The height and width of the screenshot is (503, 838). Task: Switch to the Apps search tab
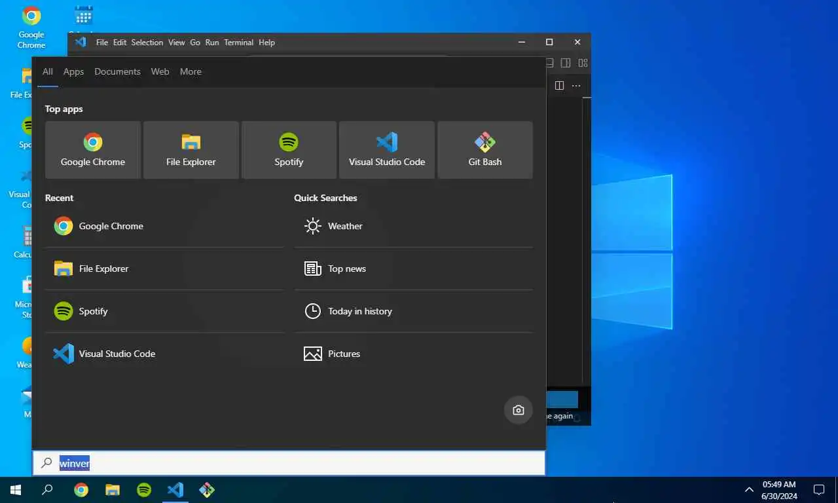[73, 71]
